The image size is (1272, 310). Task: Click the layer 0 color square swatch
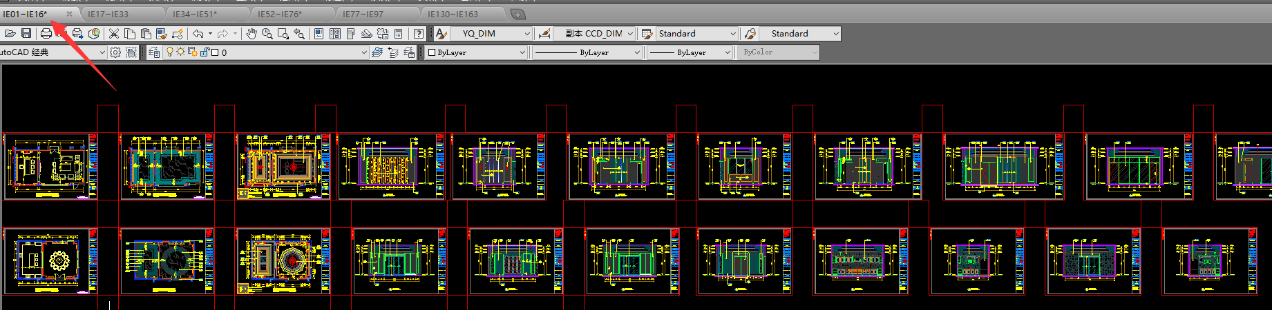tap(214, 52)
